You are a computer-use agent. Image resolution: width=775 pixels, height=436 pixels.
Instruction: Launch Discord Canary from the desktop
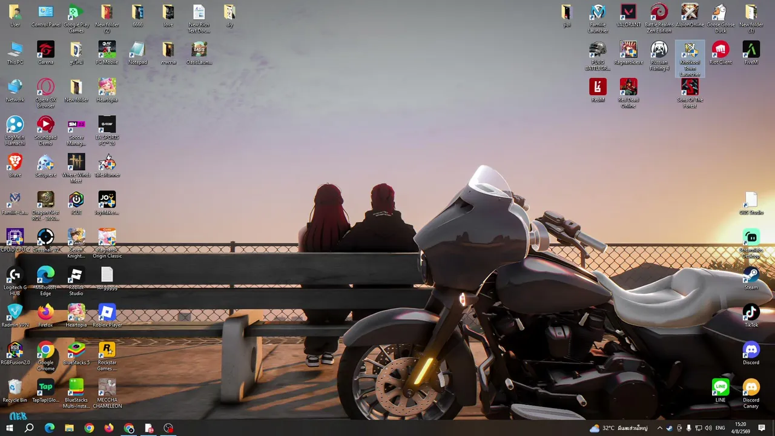pos(751,393)
